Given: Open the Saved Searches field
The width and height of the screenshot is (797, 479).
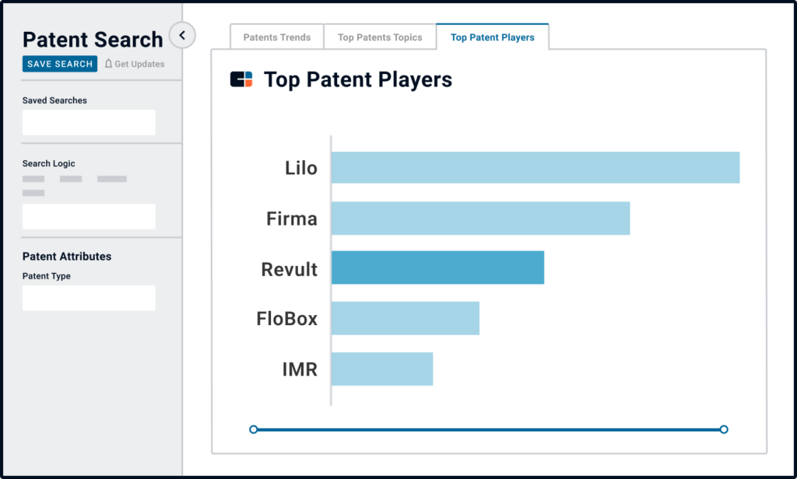Looking at the screenshot, I should tap(89, 123).
